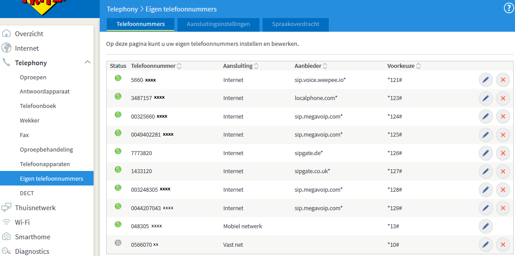Viewport: 515px width, 256px height.
Task: Sort table by Telefoonnummer column
Action: 156,66
